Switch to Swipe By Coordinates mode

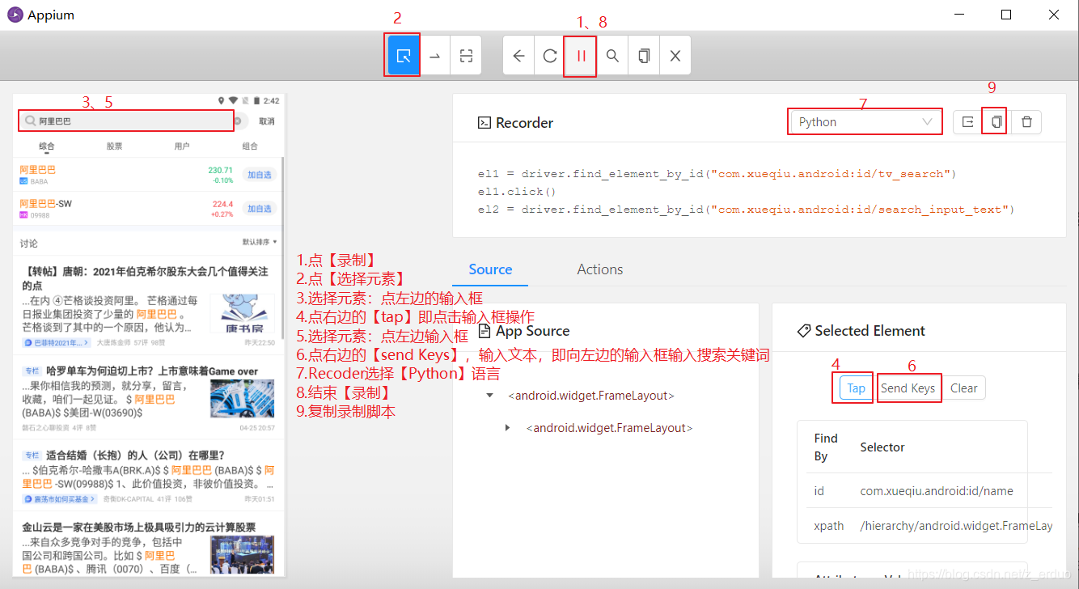pos(434,56)
